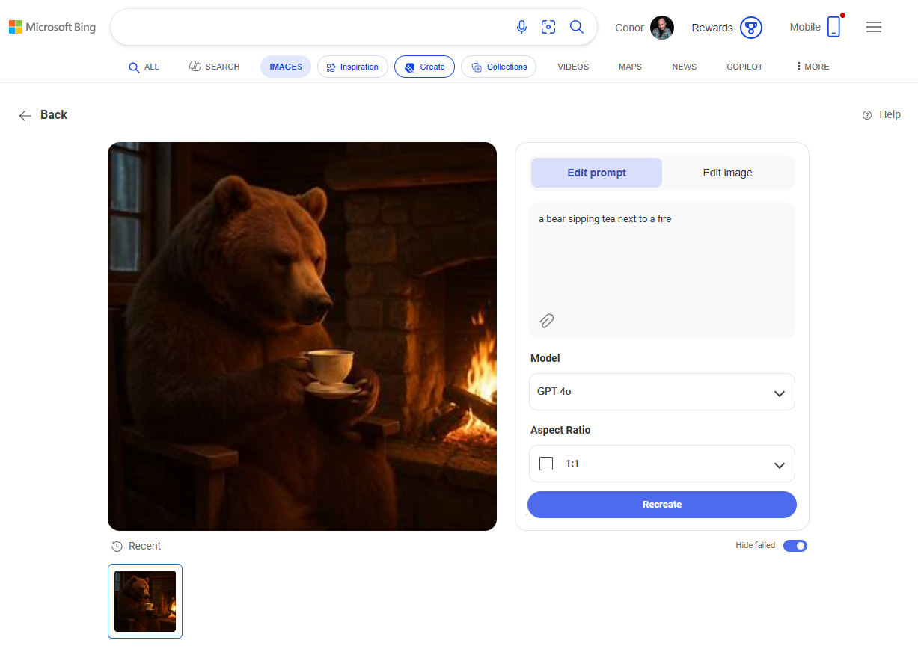Click the microphone icon for voice search
Screen dimensions: 918x655
tap(521, 27)
